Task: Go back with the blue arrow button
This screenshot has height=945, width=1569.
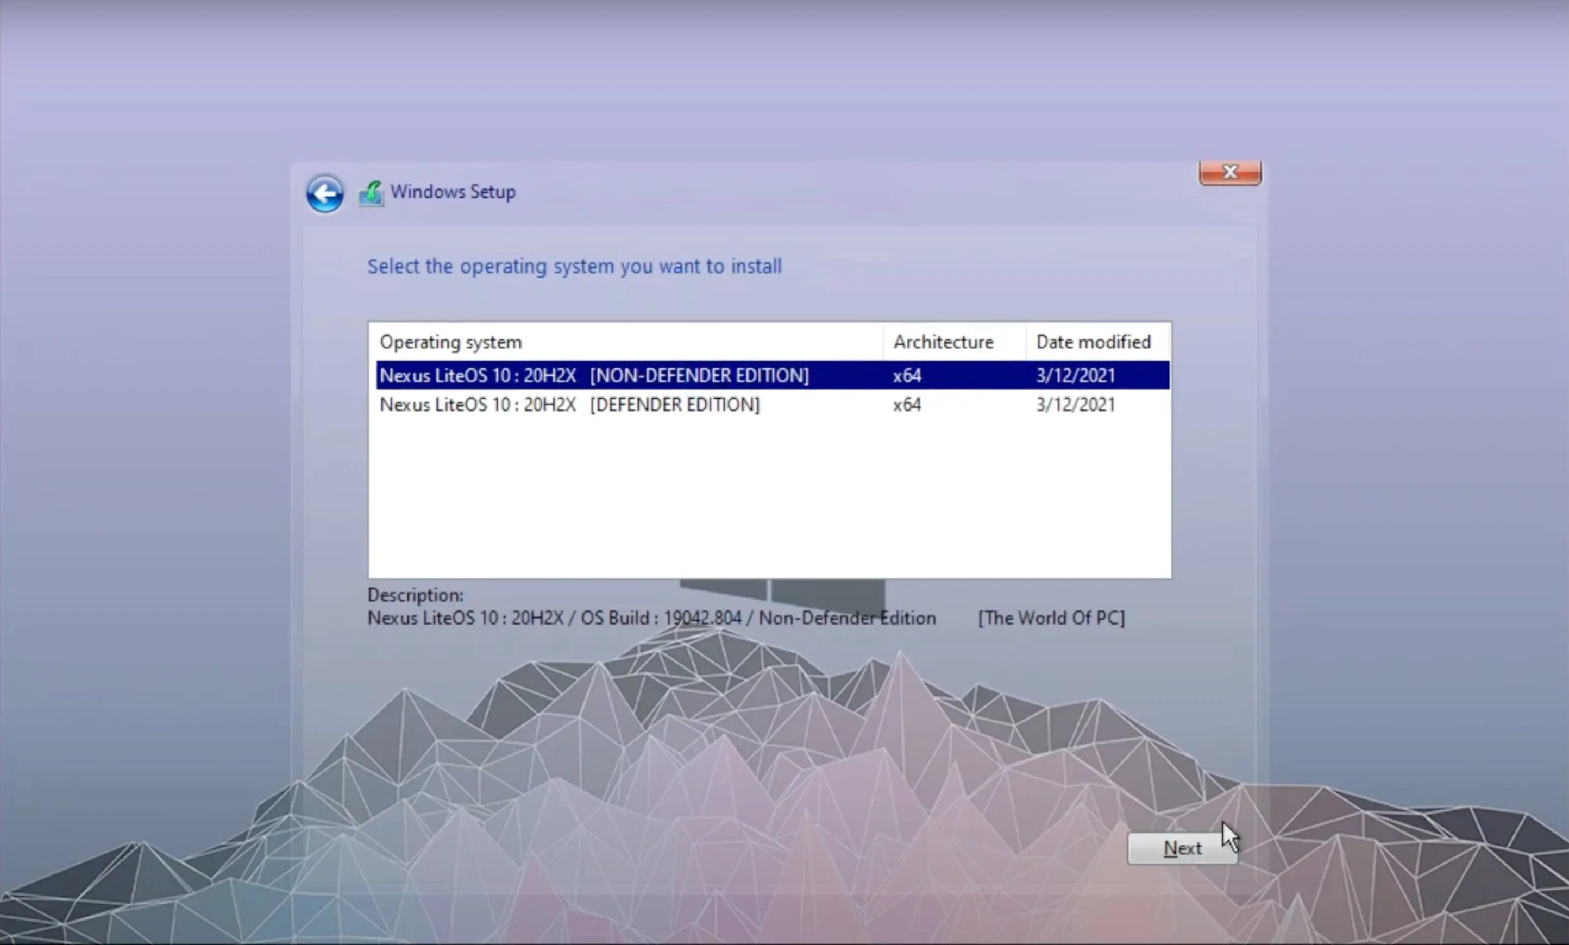Action: click(325, 193)
